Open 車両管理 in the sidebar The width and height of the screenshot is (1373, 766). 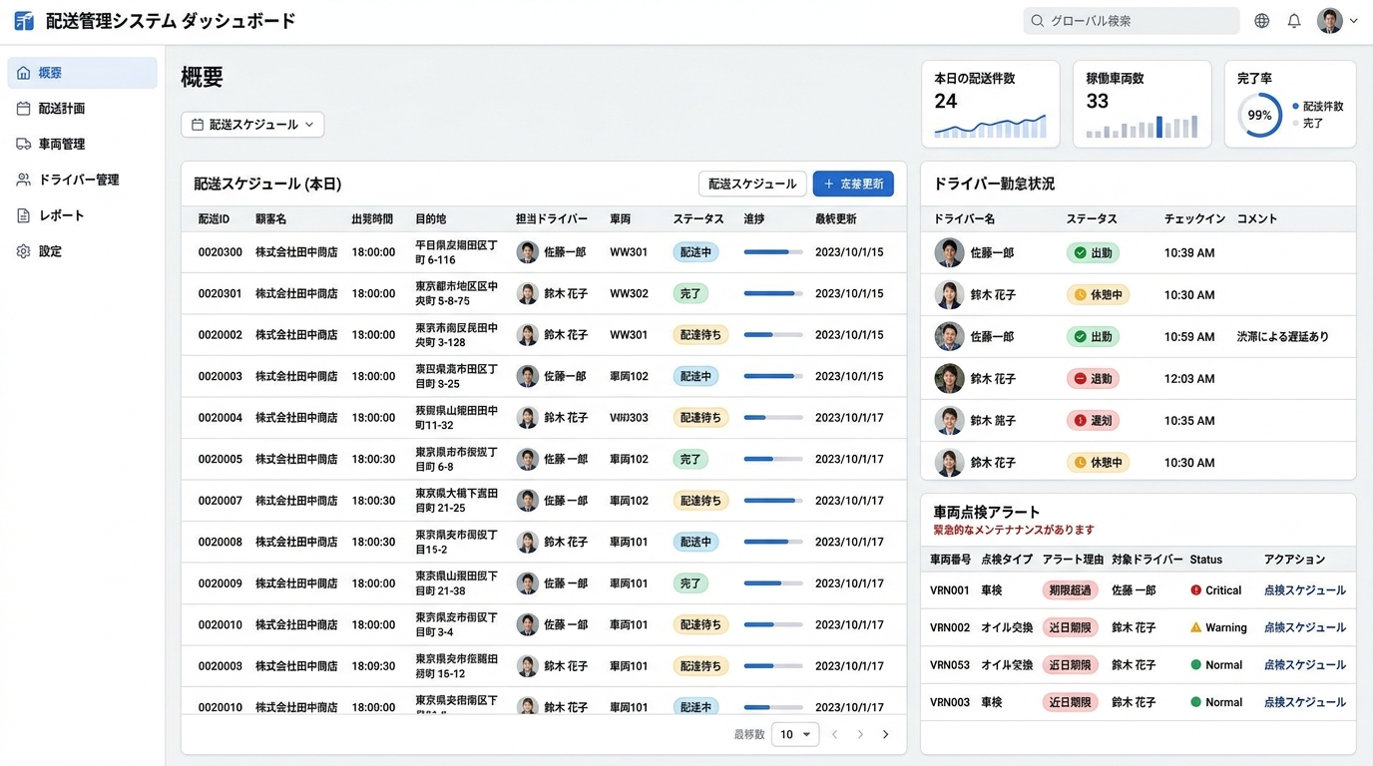(x=83, y=145)
